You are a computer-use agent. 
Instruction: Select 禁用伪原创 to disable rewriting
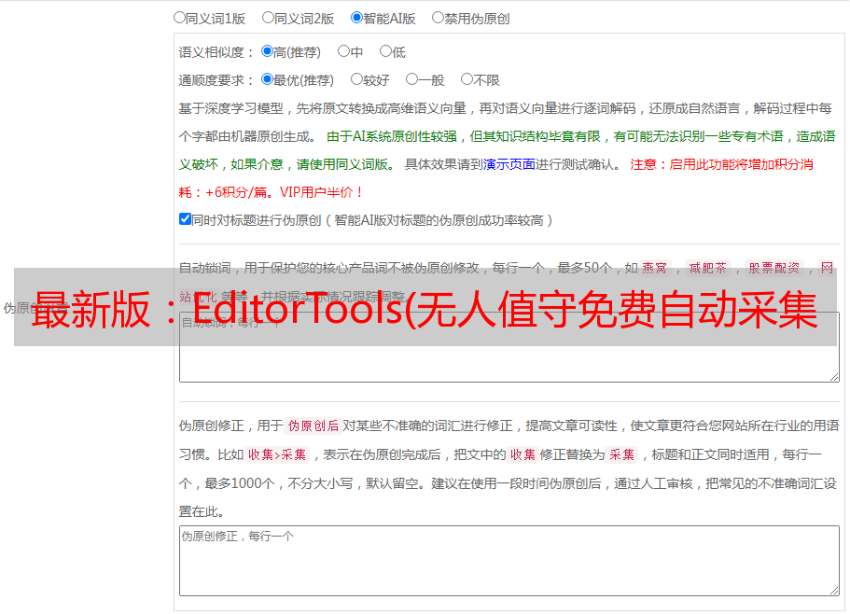pyautogui.click(x=438, y=18)
